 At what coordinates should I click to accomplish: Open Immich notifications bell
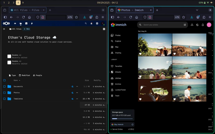point(203,25)
